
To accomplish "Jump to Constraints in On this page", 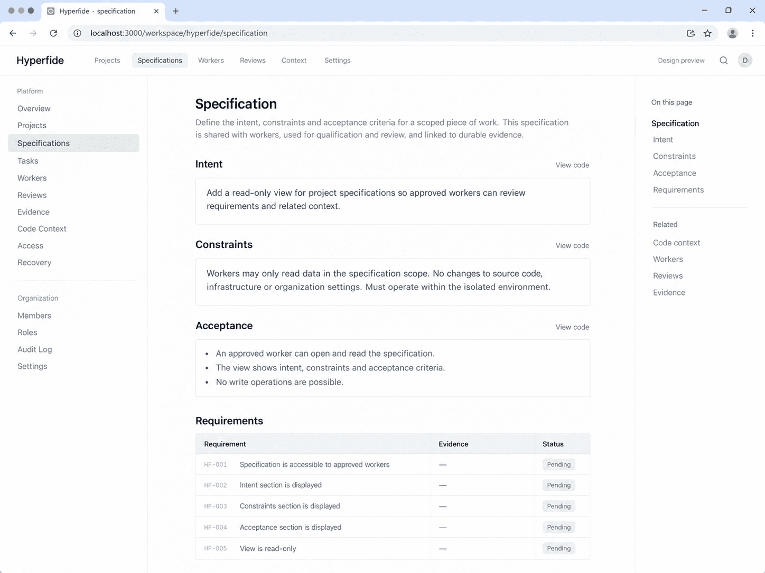I will pyautogui.click(x=674, y=156).
